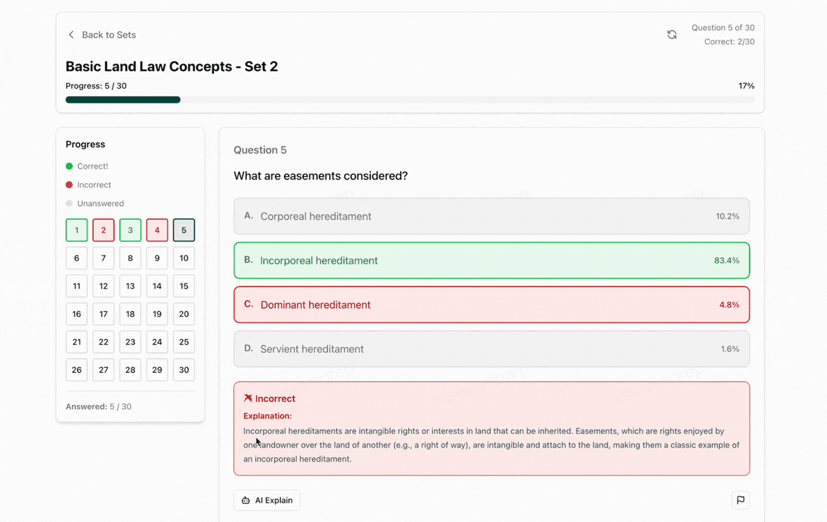Select answer A Corporeal hereditament

coord(491,216)
